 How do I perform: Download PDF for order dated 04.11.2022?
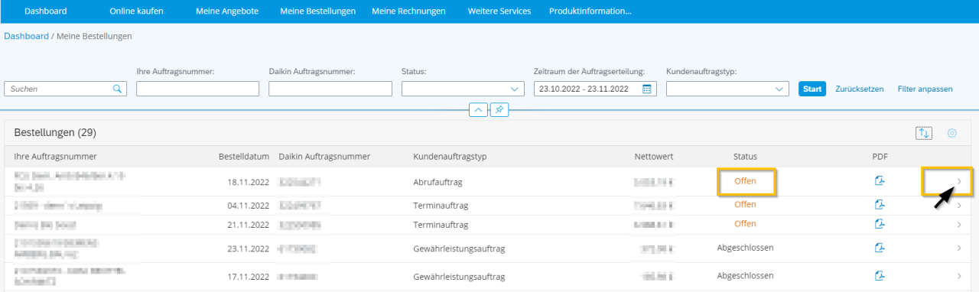pos(880,205)
